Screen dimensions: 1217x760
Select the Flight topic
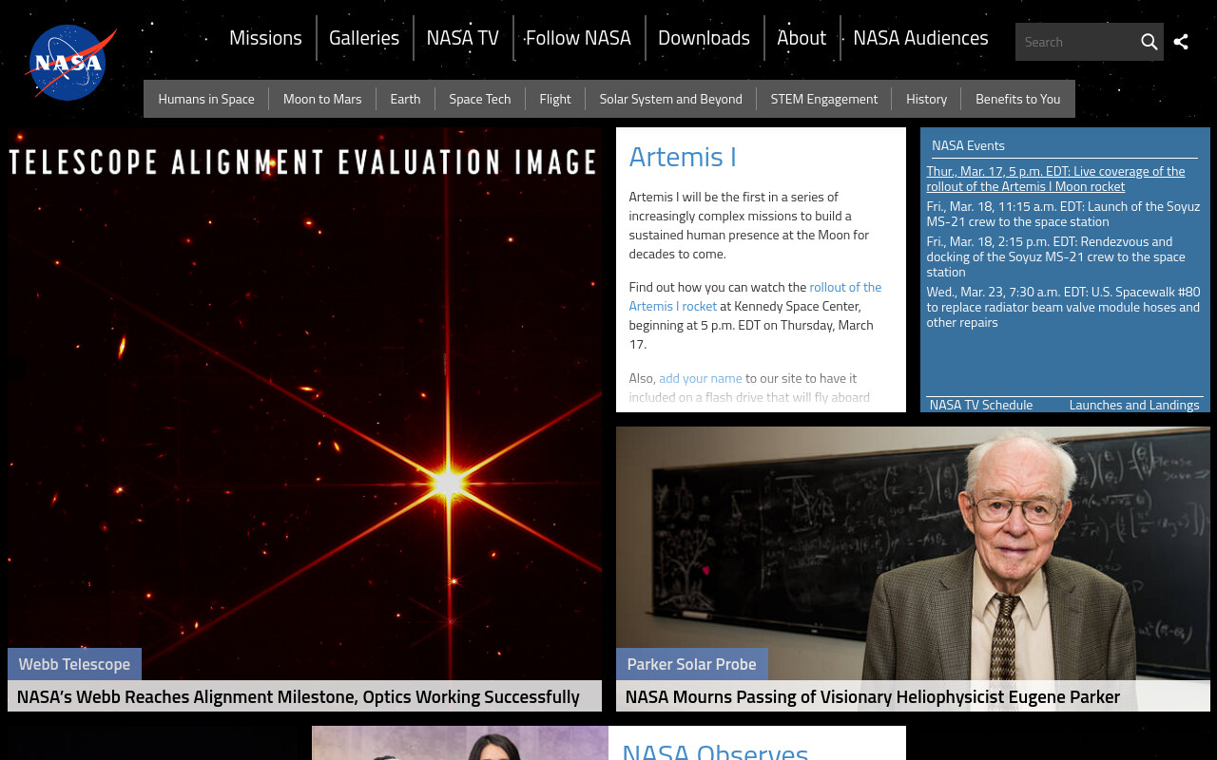555,99
